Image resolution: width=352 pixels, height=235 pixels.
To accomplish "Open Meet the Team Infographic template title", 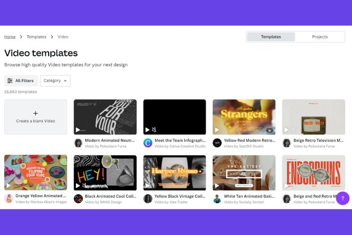I will tap(180, 141).
